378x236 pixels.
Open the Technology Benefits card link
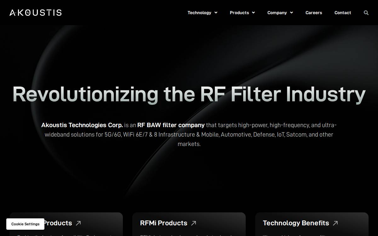[x=296, y=223]
